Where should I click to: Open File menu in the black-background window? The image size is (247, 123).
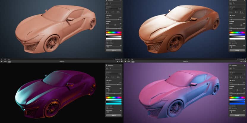[x=1, y=59]
